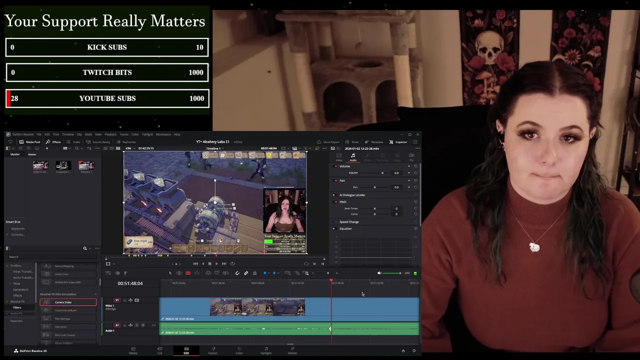Click Quick Export in top toolbar
This screenshot has height=360, width=640.
coord(328,142)
